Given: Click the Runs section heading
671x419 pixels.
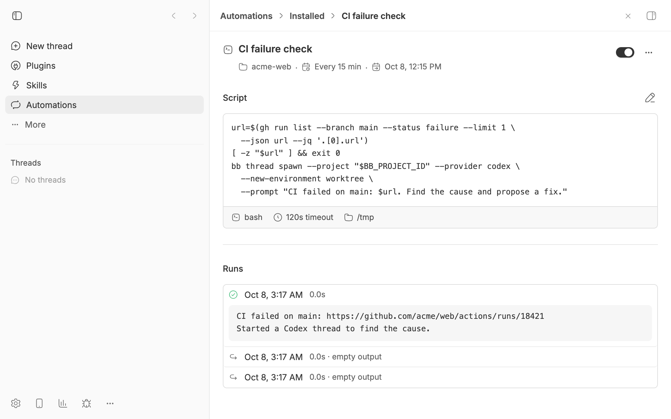Looking at the screenshot, I should pos(233,269).
